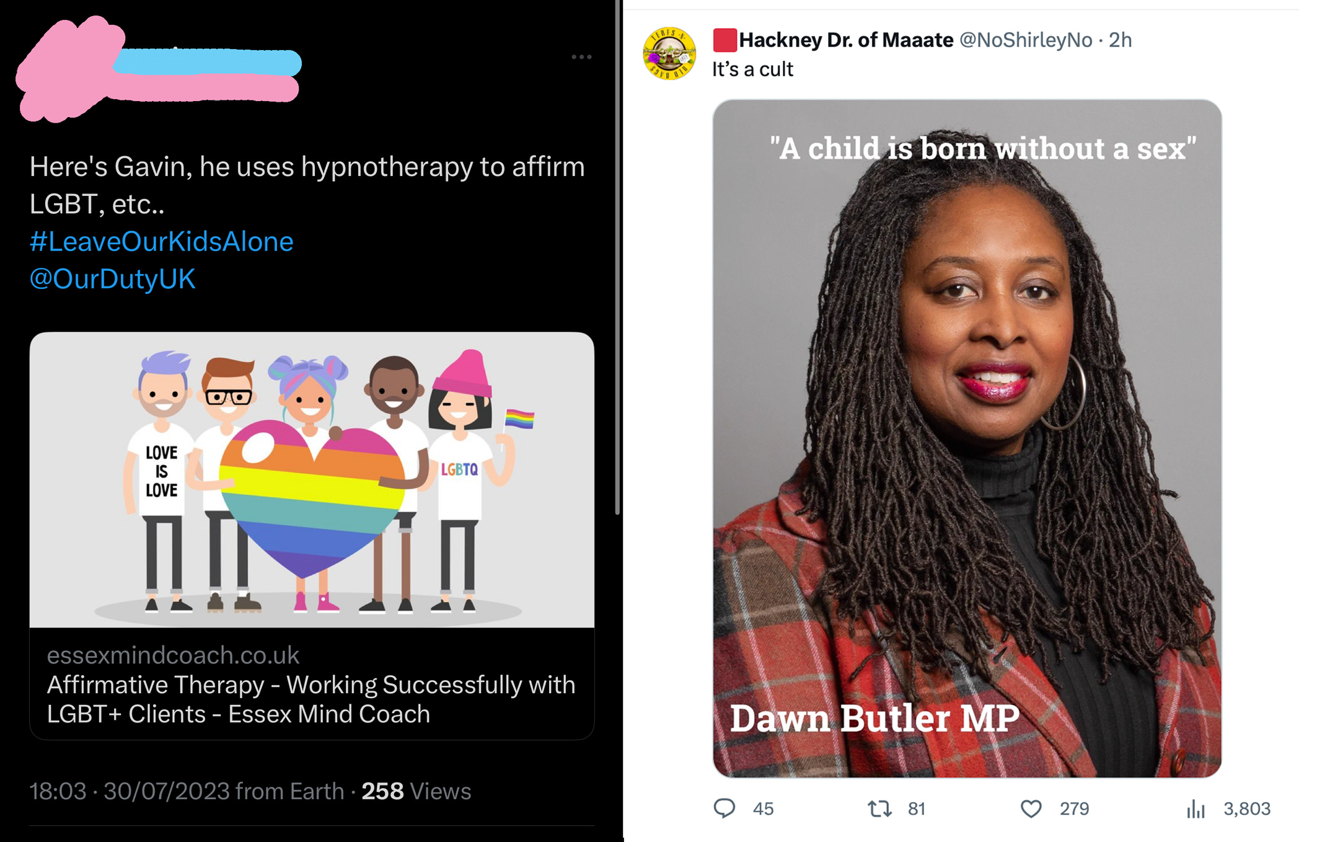Click the retweet arrows icon
Image resolution: width=1317 pixels, height=842 pixels.
[x=879, y=809]
